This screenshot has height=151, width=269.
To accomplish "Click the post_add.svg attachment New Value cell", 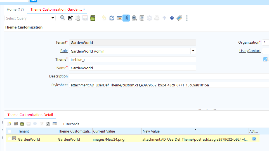I will click(x=195, y=139).
